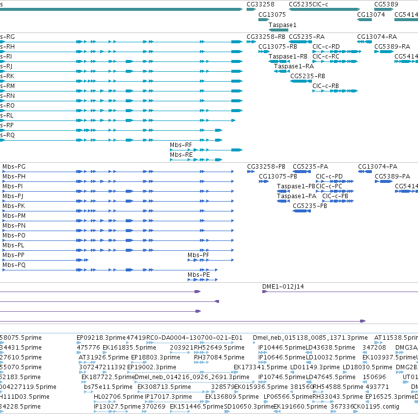Click protein label Mbs-PQ
Viewport: 418px width, 414px height.
point(14,265)
